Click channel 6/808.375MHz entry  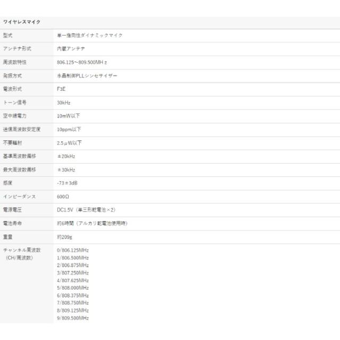(73, 295)
